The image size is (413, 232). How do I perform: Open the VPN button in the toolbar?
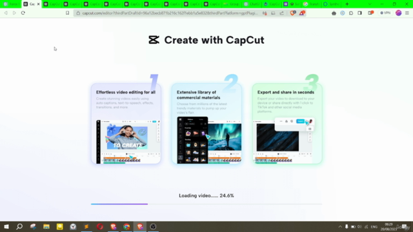click(385, 13)
